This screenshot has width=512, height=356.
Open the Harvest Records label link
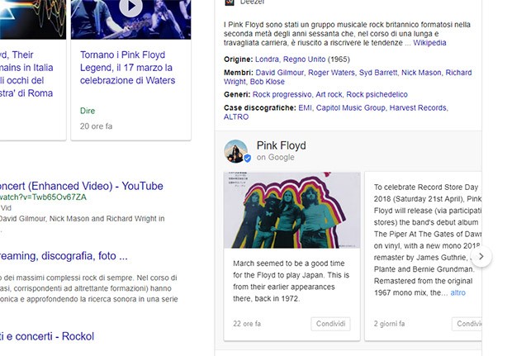click(419, 107)
